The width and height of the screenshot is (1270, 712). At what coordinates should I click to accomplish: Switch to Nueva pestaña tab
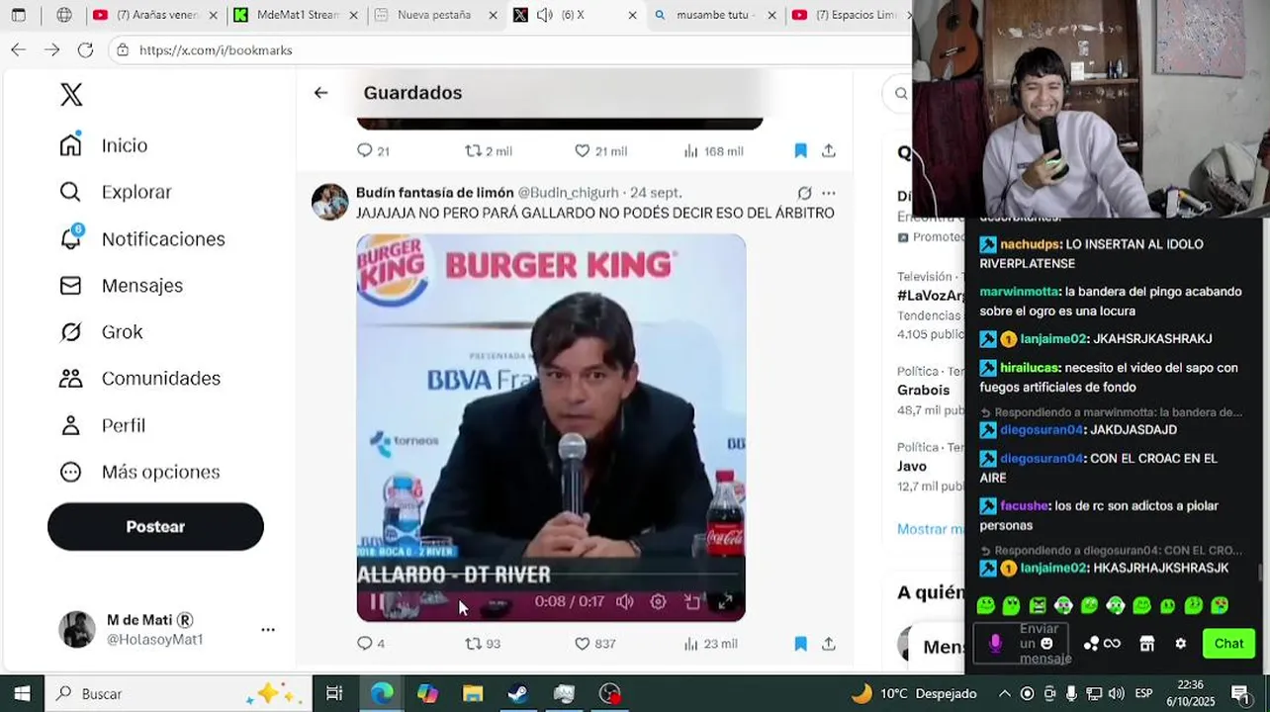pos(433,15)
